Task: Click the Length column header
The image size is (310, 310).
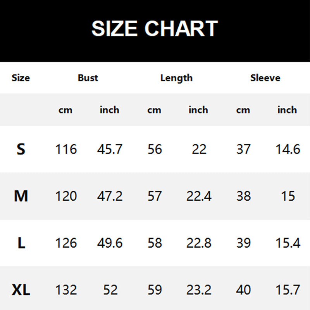Action: pyautogui.click(x=176, y=78)
